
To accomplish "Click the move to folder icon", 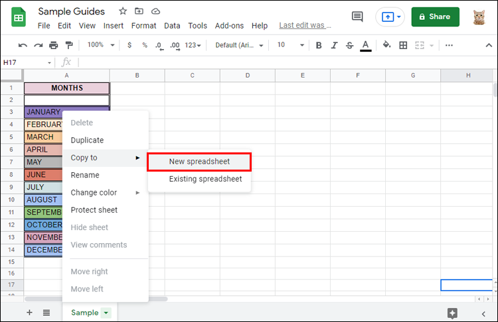I will tap(139, 11).
